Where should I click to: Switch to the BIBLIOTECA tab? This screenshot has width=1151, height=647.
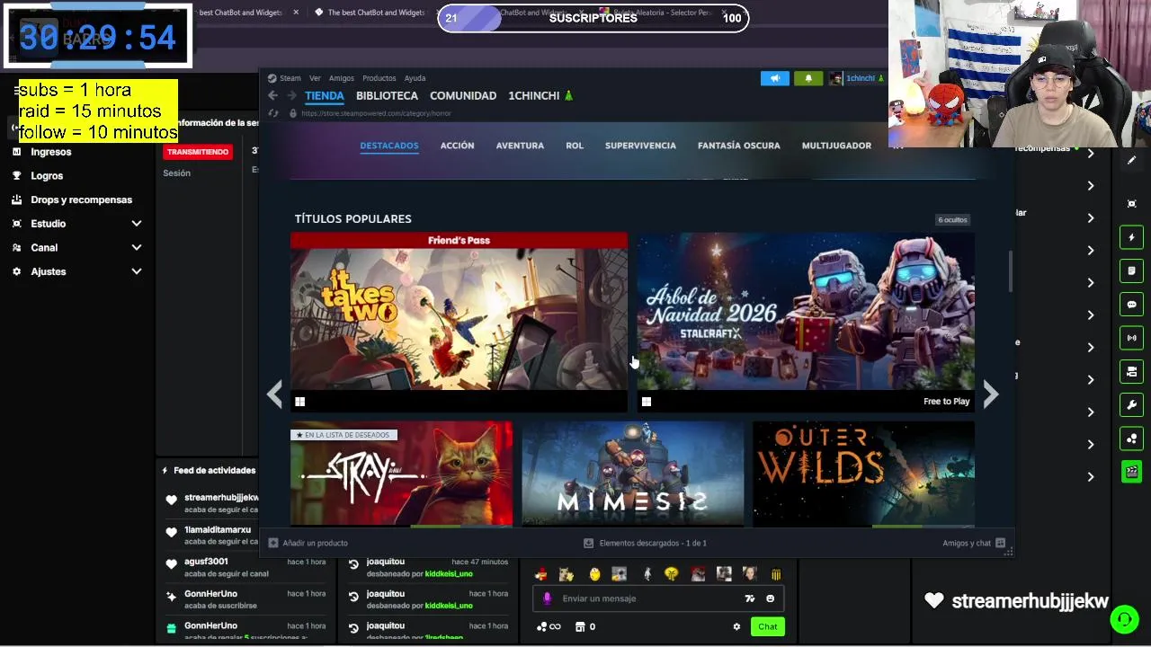(387, 95)
